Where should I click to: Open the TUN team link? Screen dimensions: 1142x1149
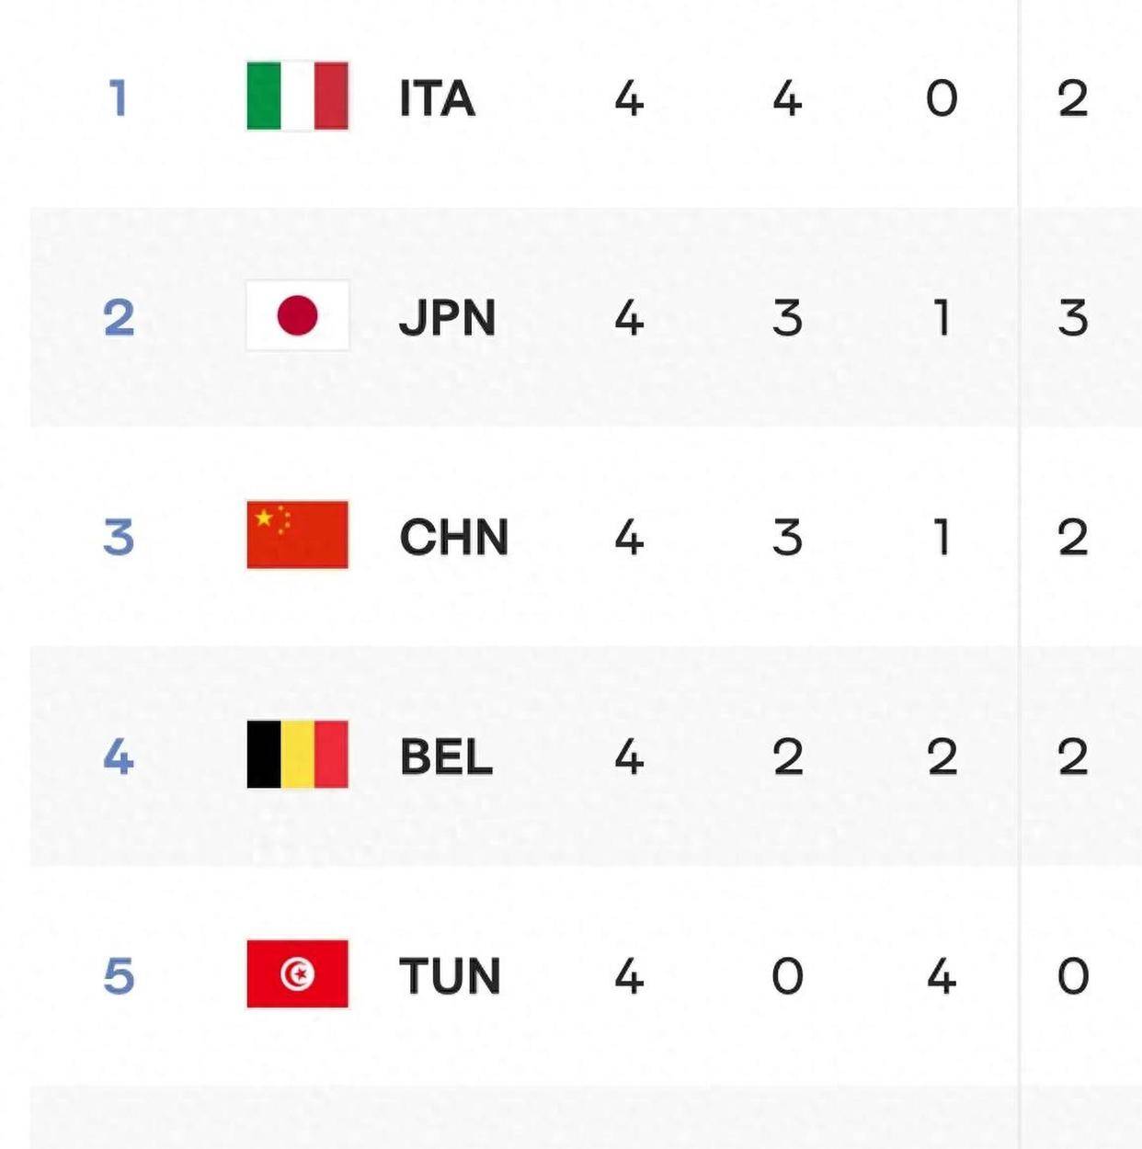450,975
